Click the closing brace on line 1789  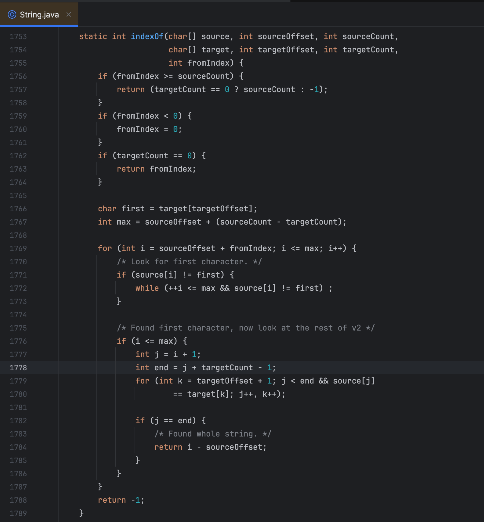(x=81, y=513)
